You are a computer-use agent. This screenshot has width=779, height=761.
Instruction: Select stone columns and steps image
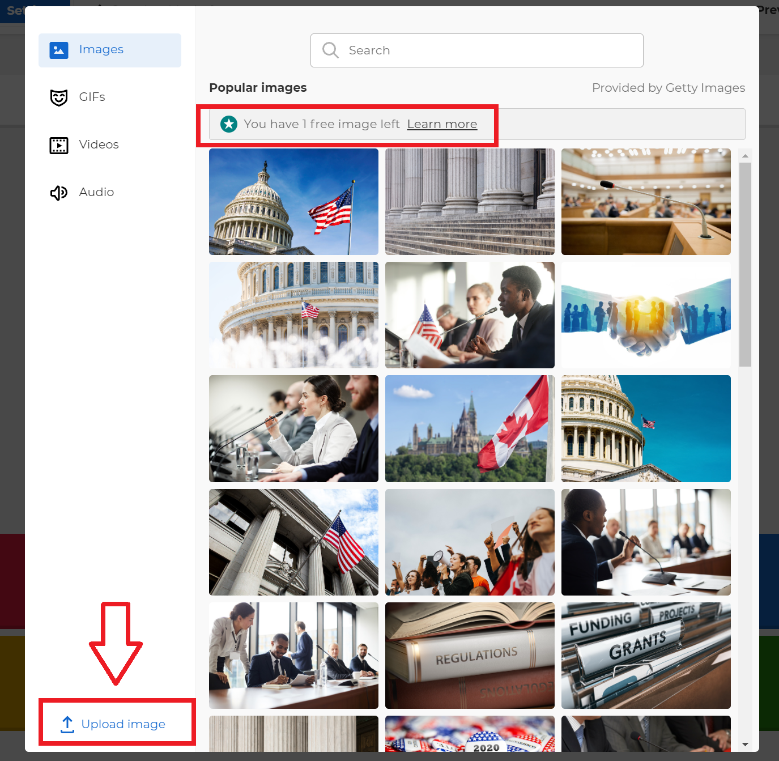click(470, 202)
